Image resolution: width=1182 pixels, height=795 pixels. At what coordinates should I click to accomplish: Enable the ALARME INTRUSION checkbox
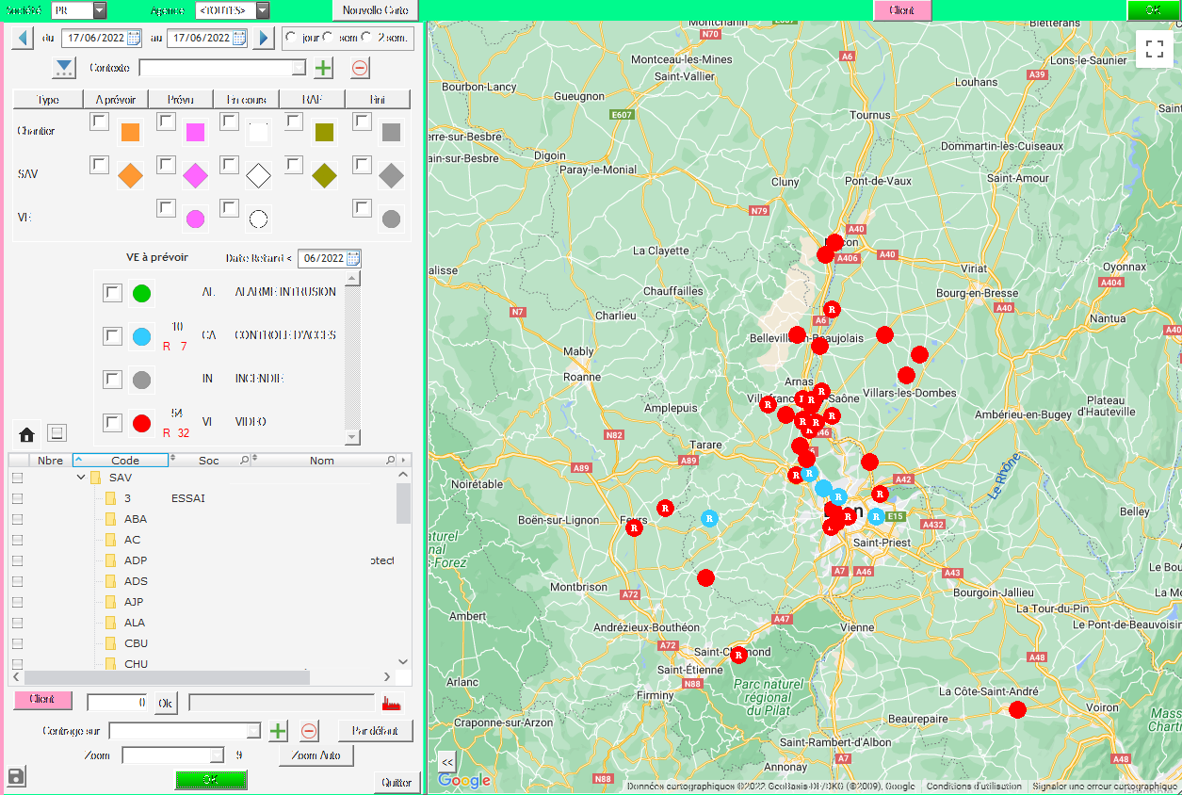(x=113, y=293)
